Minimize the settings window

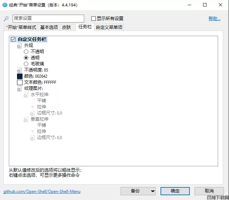click(x=189, y=5)
